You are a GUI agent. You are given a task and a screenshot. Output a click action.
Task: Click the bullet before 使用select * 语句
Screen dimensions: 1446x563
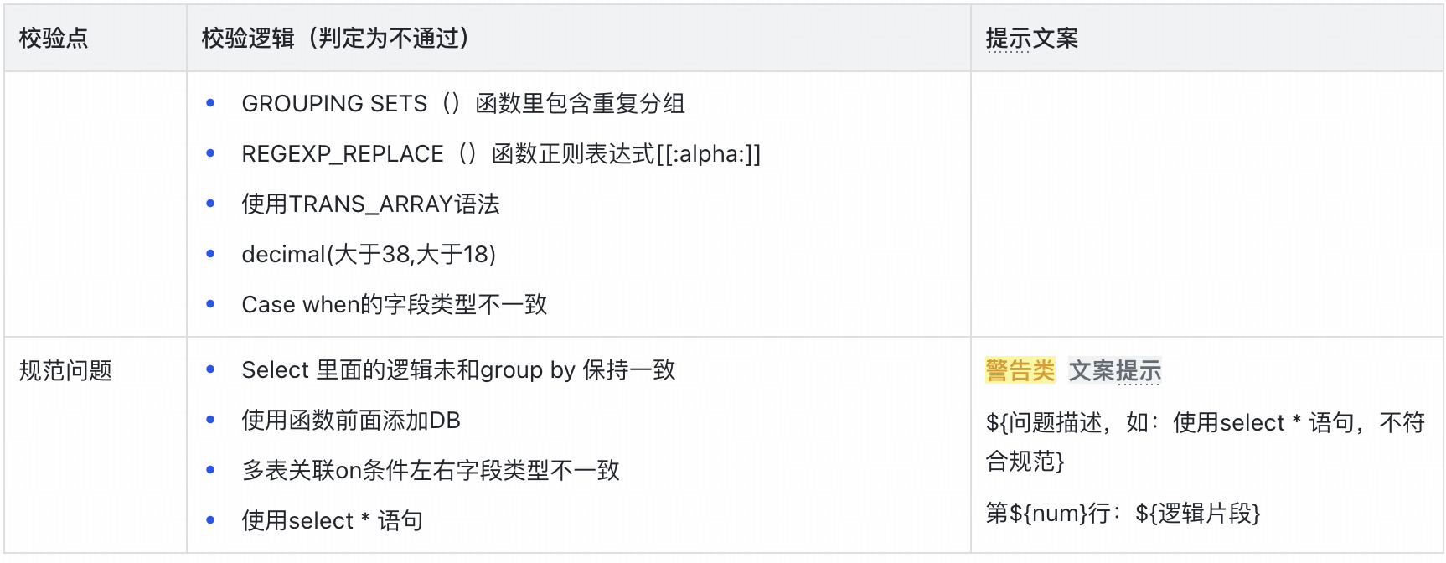point(210,521)
